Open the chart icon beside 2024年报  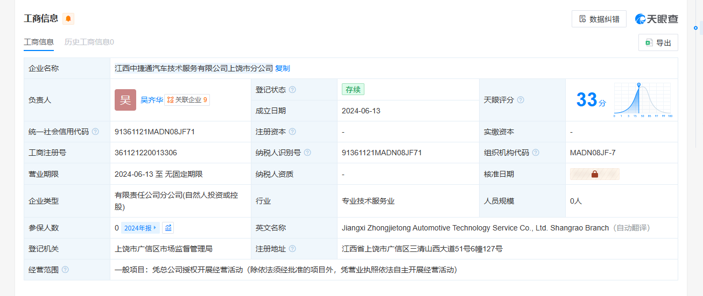tap(168, 228)
